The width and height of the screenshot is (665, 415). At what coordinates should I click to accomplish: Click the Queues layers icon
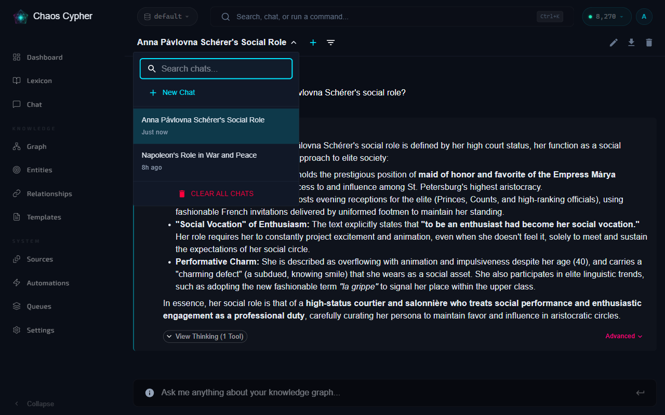tap(17, 306)
